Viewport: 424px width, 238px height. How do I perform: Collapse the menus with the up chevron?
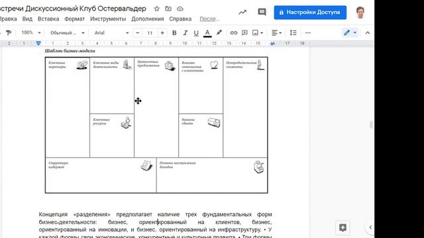click(x=368, y=33)
